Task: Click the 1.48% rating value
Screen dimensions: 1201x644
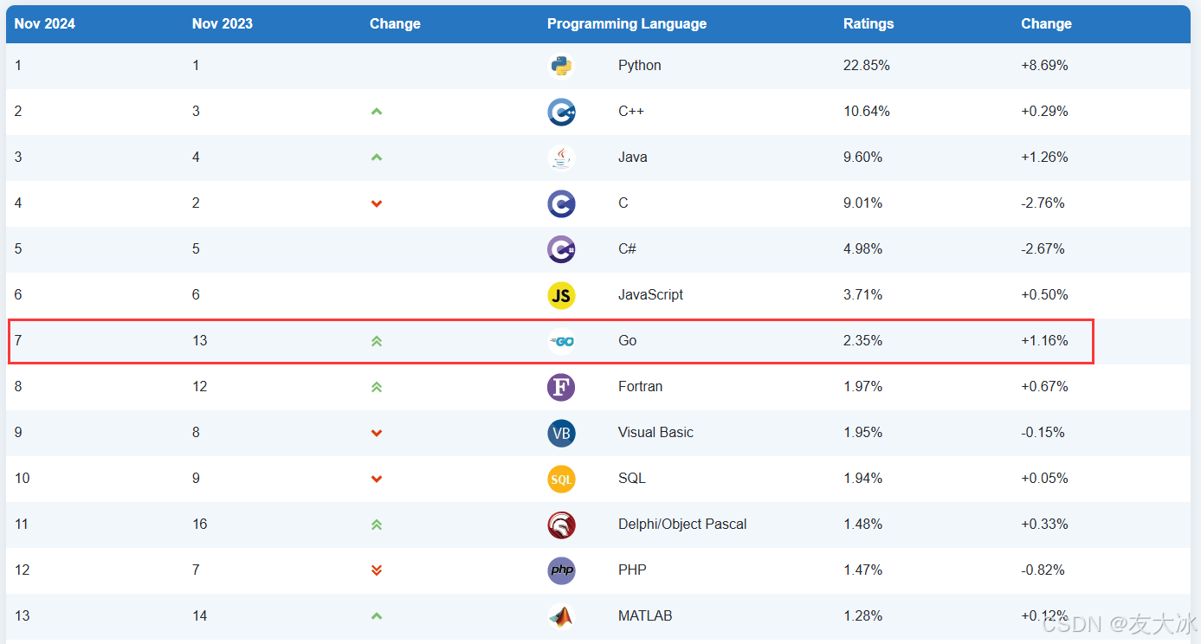Action: coord(863,525)
